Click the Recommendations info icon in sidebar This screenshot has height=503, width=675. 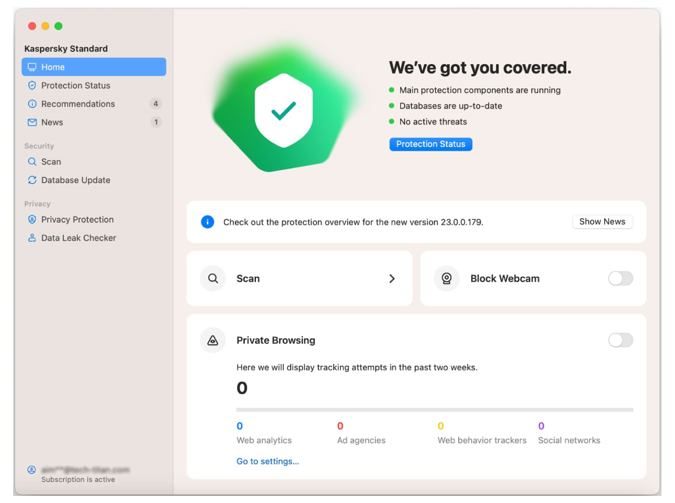click(x=32, y=104)
